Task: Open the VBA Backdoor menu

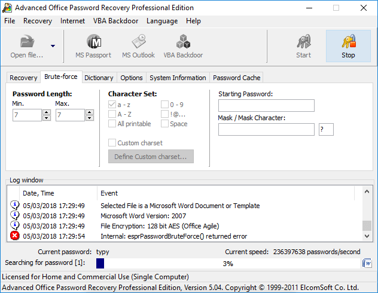Action: click(x=115, y=21)
